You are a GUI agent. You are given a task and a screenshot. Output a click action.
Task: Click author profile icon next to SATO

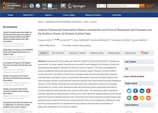[x=56, y=39]
